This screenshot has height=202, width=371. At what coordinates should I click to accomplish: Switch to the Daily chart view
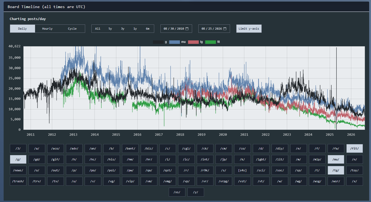(22, 29)
